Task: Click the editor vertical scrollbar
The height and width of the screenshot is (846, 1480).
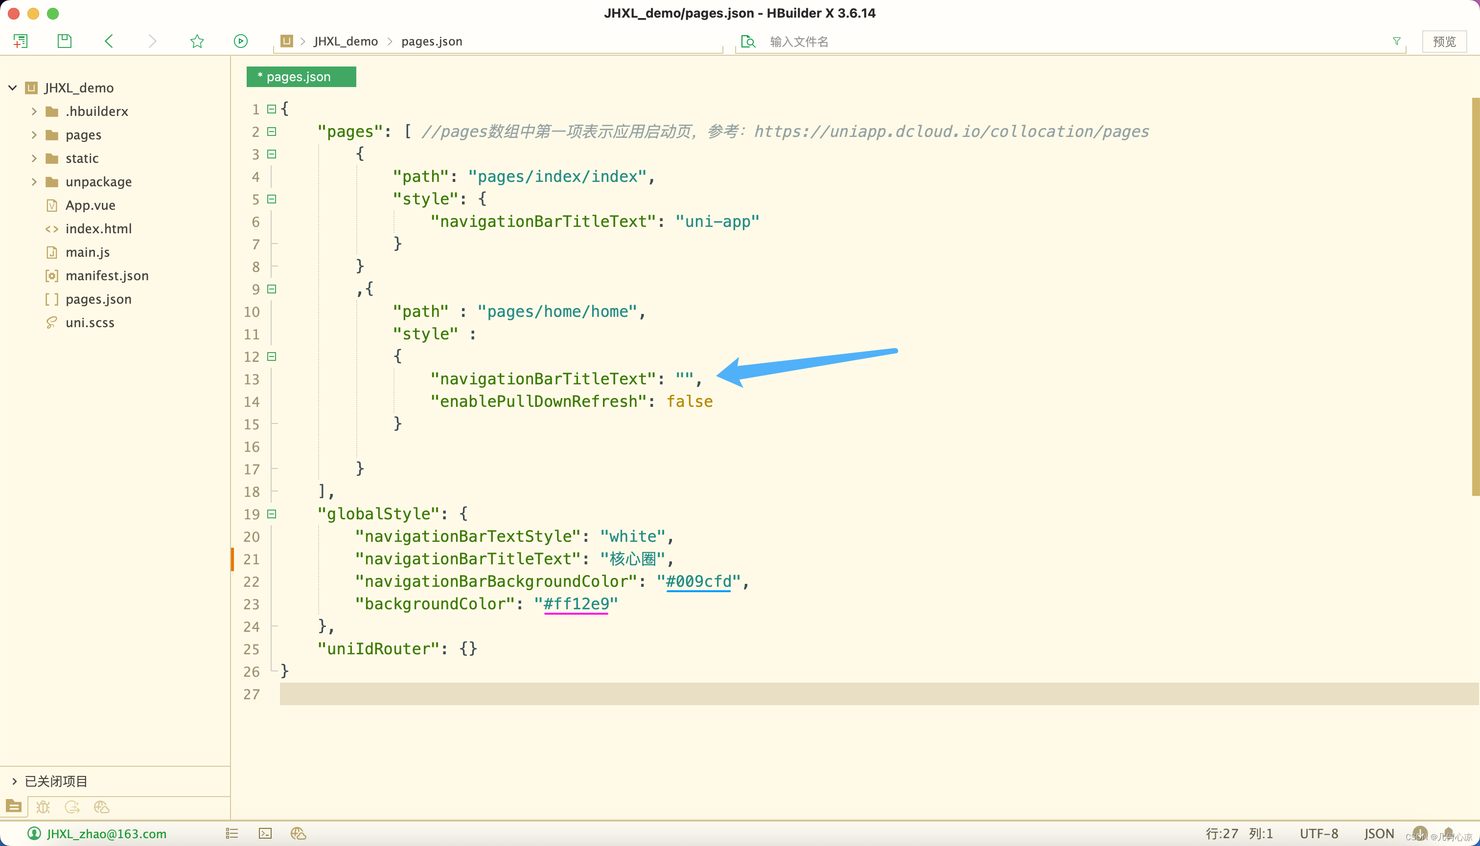Action: coord(1475,296)
